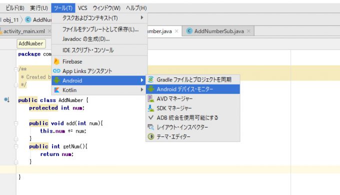Screen dimensions: 340x195
Task: Toggle ADB 統合を使用可能にする checkmark
Action: 150,117
